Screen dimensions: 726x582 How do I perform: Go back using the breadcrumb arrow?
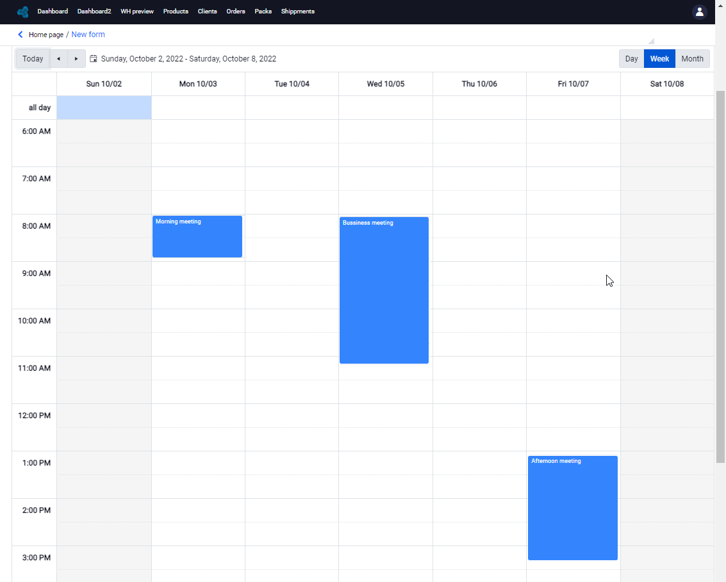[x=21, y=35]
